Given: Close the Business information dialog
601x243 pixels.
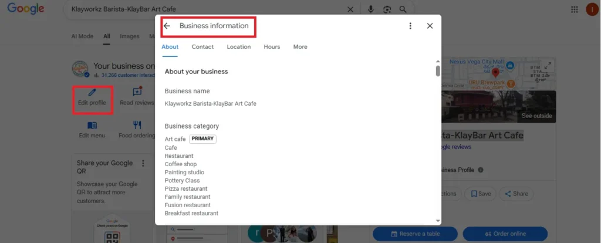Looking at the screenshot, I should 430,26.
